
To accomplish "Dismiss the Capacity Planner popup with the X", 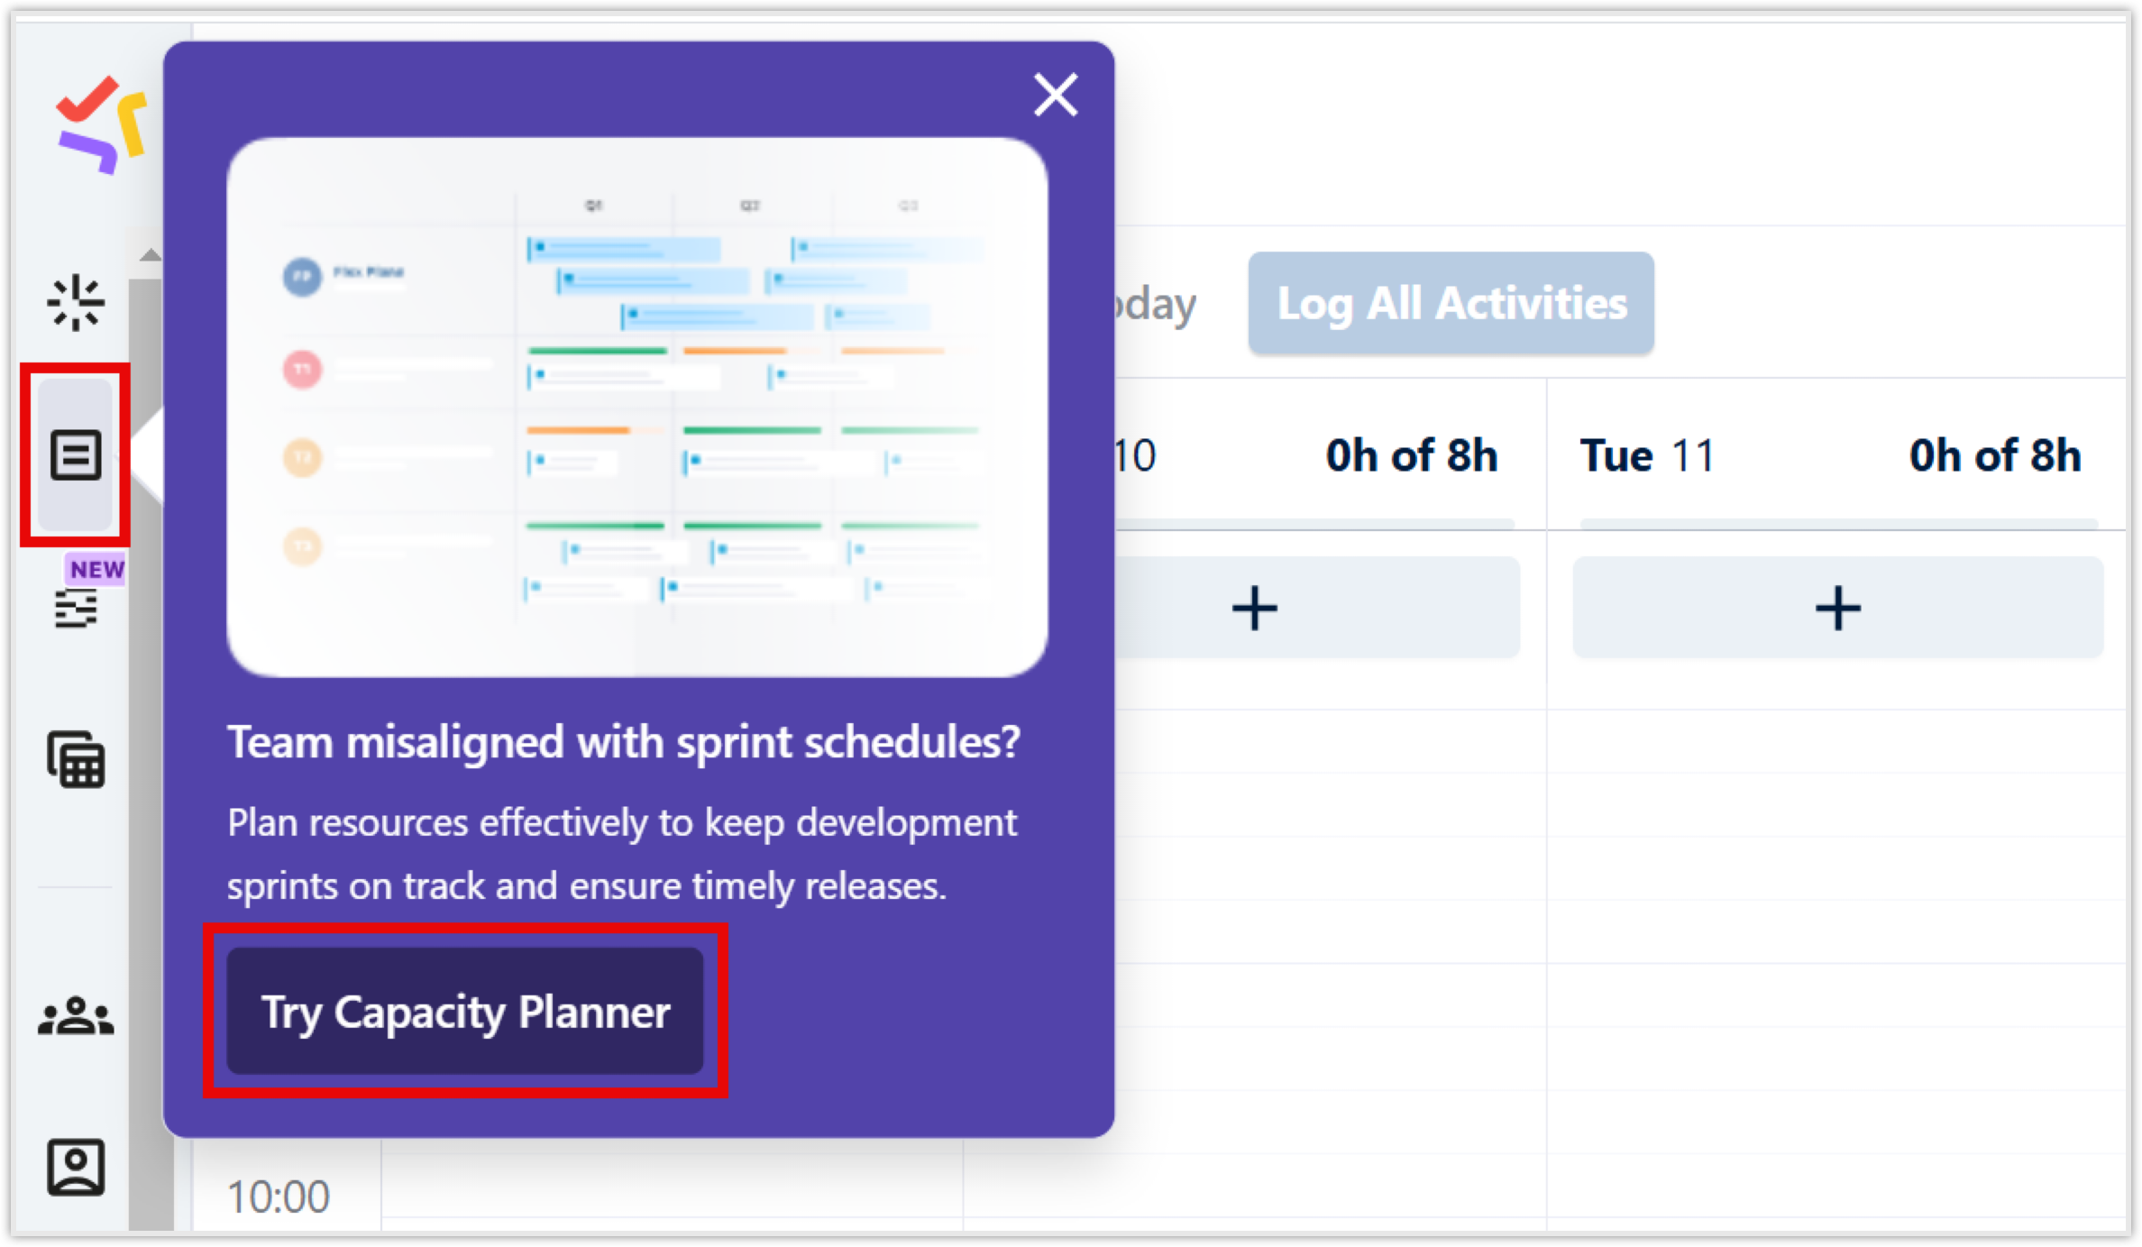I will pos(1055,96).
